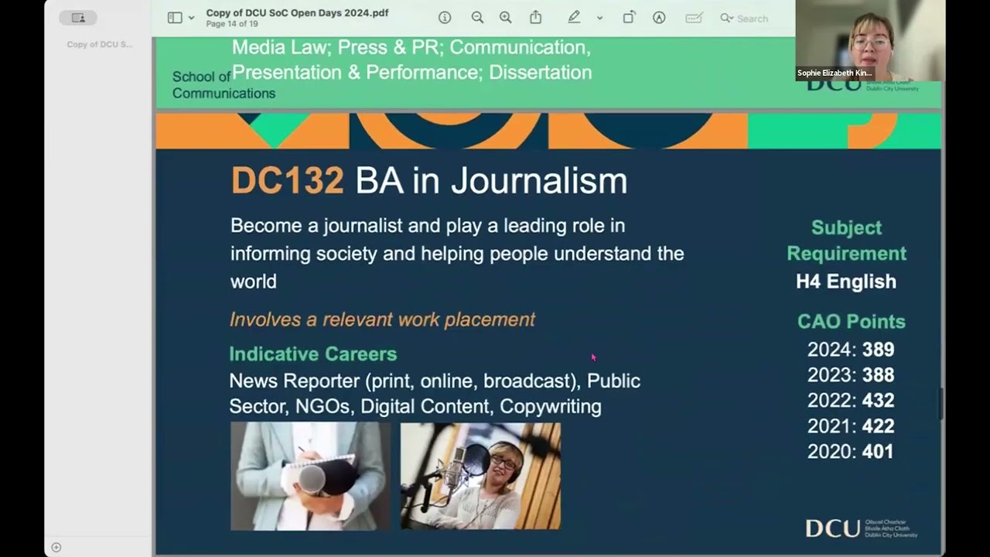Open the document Inspector info icon
990x557 pixels.
pos(445,18)
